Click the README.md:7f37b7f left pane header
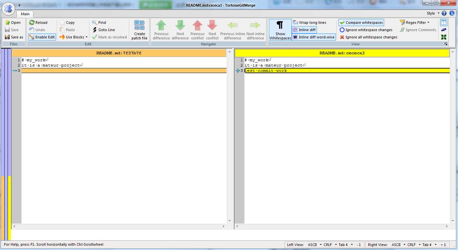This screenshot has height=250, width=458. click(119, 53)
